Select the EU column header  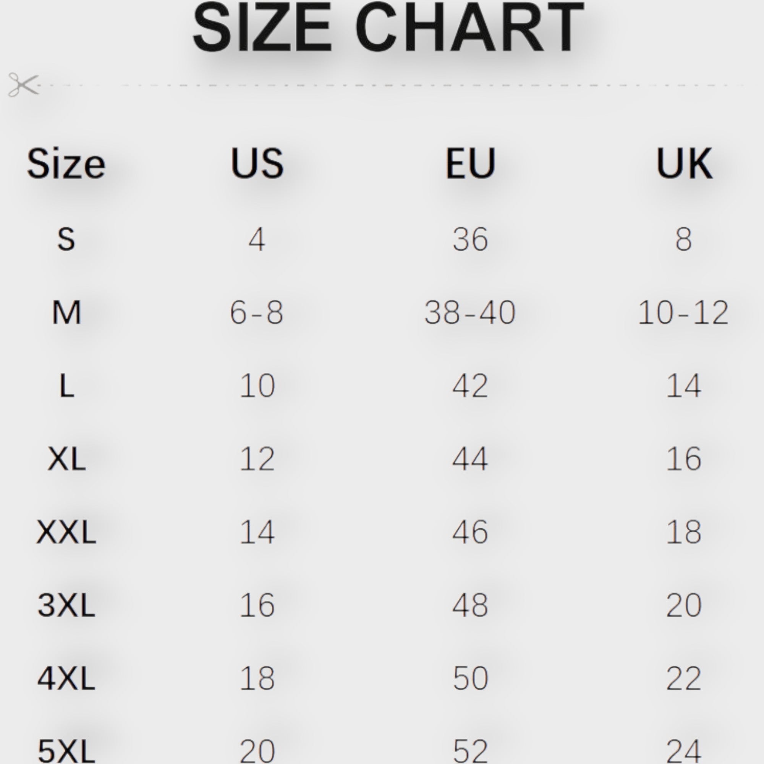click(470, 163)
